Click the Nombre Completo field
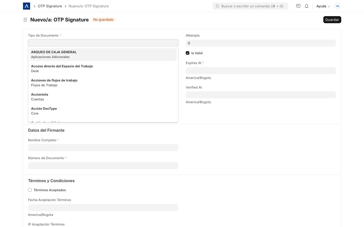364x227 pixels. click(103, 148)
